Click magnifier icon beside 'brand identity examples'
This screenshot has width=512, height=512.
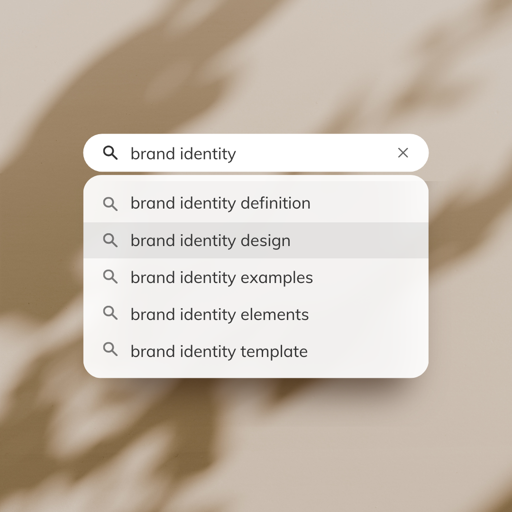point(110,276)
